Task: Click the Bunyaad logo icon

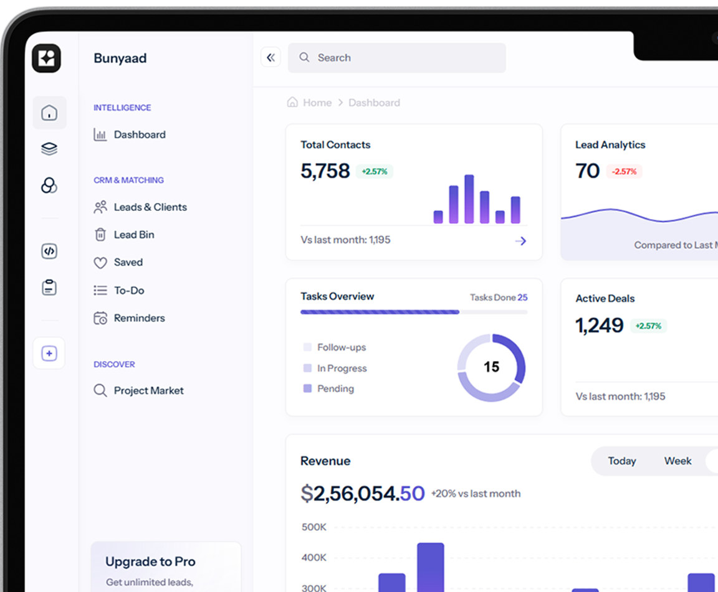Action: pos(46,59)
